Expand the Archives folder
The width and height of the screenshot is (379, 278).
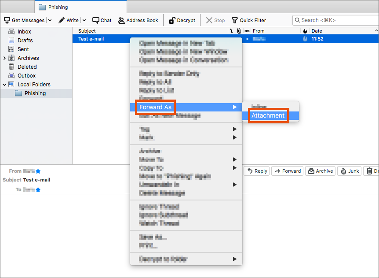(5, 58)
